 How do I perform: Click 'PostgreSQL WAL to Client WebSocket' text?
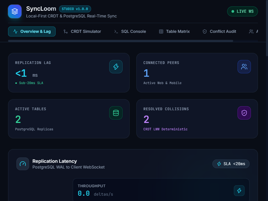point(69,167)
